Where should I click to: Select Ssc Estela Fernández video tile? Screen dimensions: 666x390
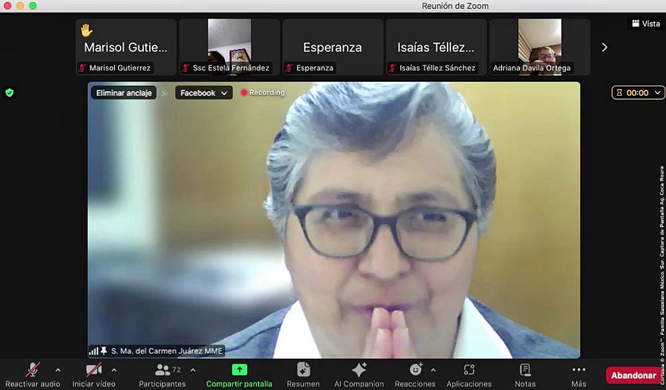pyautogui.click(x=229, y=47)
